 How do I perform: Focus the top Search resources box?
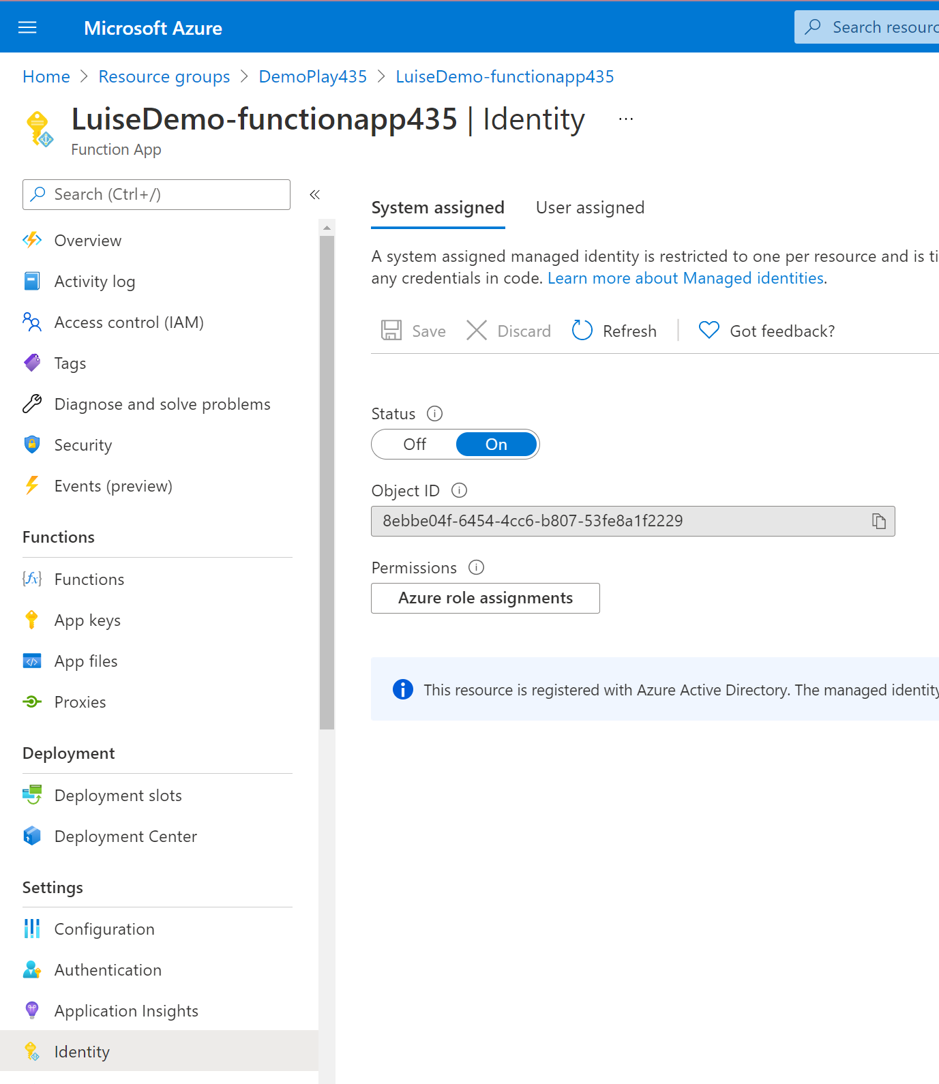867,27
